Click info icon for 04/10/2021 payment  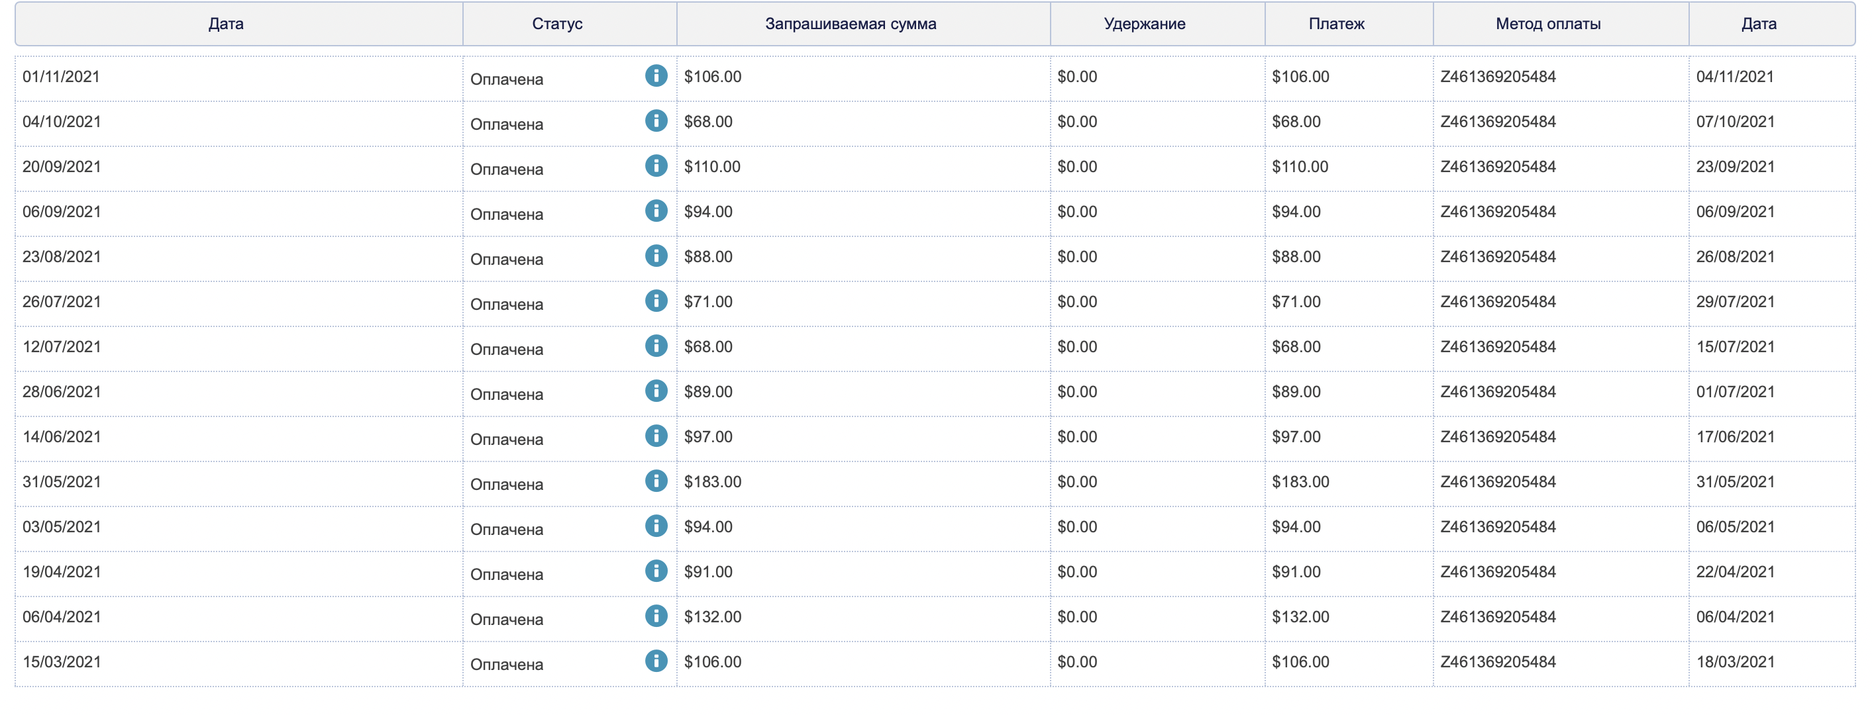coord(656,120)
